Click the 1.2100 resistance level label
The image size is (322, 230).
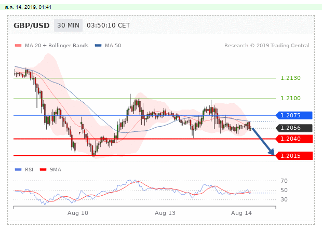click(290, 98)
